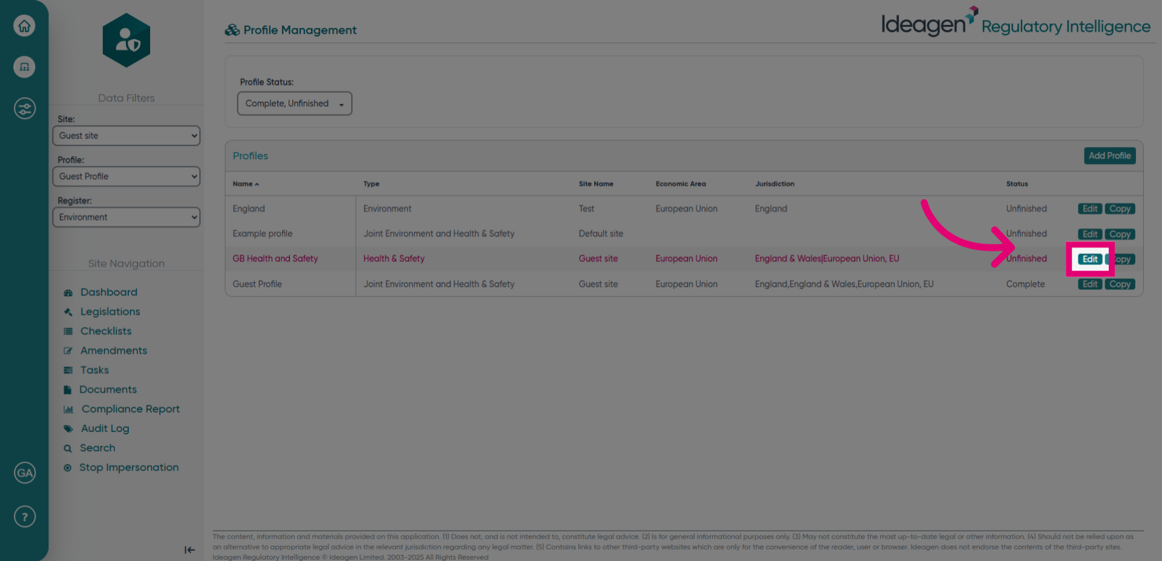Click the Status column header
The image size is (1162, 561).
pos(1017,184)
